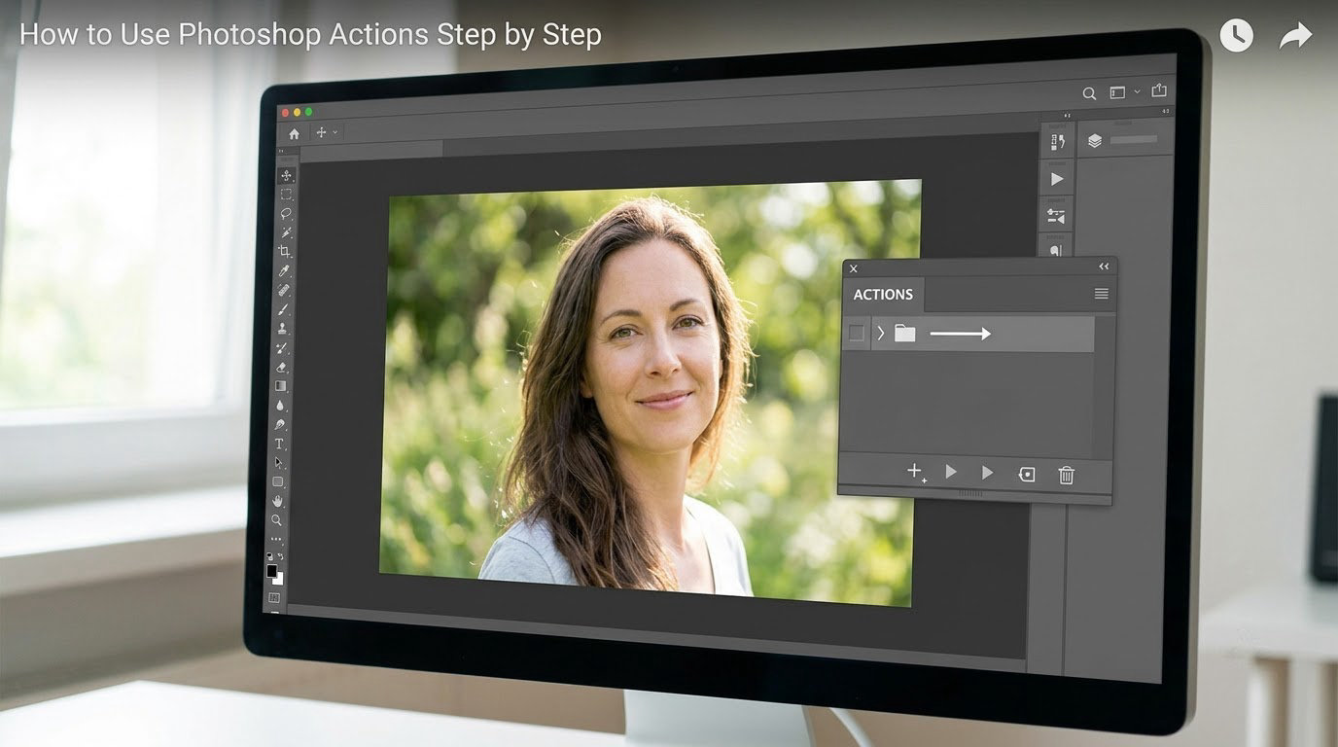The width and height of the screenshot is (1338, 747).
Task: Create a new action with the plus icon
Action: [x=916, y=473]
